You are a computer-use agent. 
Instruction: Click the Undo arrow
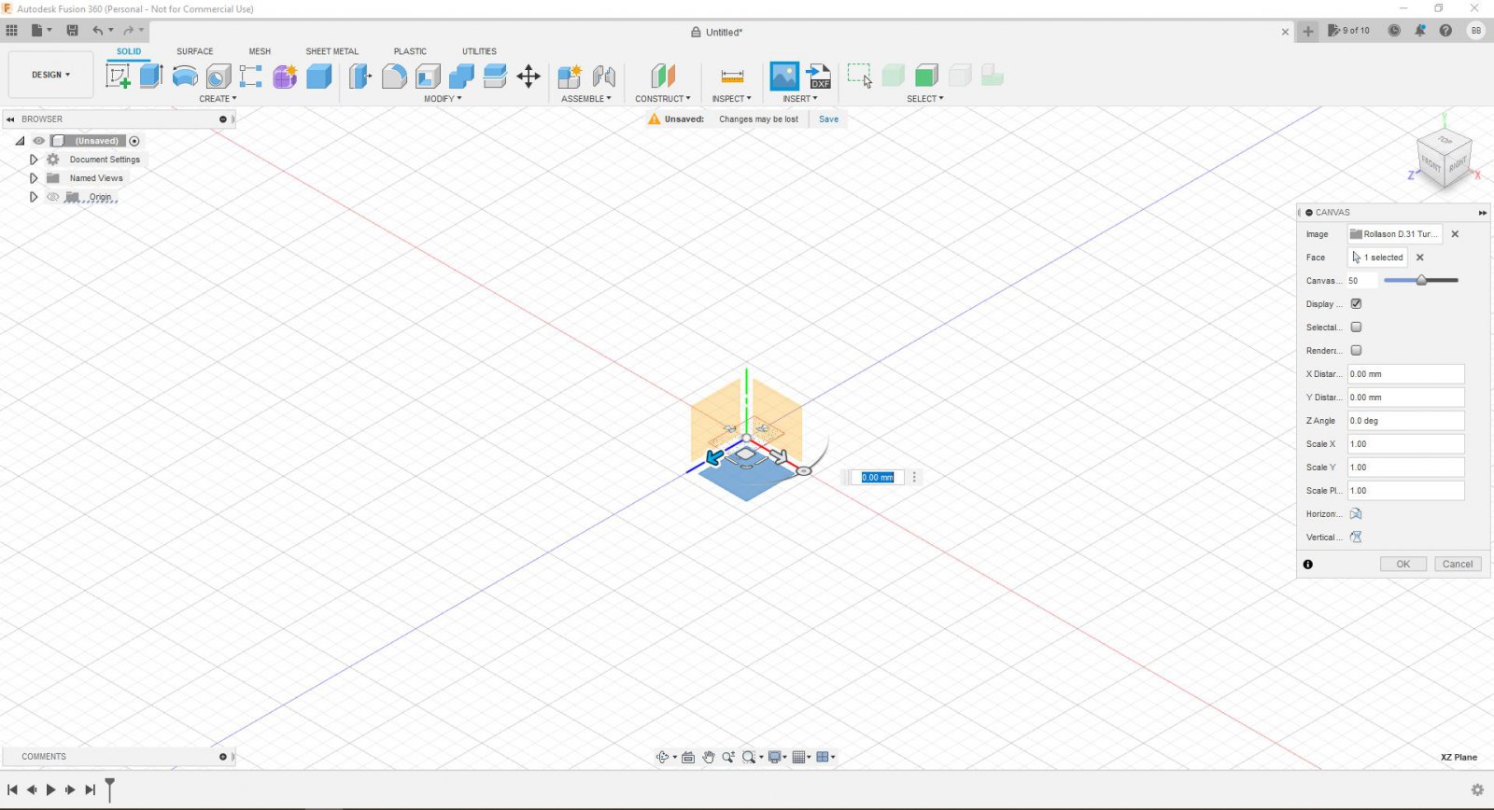pyautogui.click(x=97, y=31)
